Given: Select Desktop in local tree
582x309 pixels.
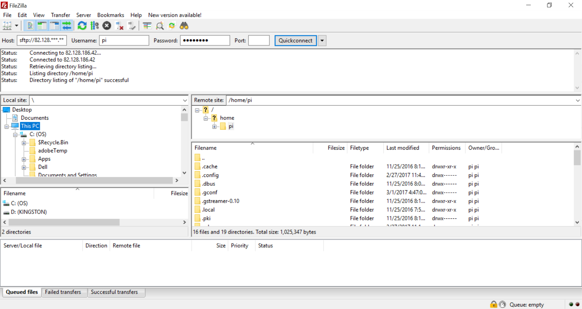Looking at the screenshot, I should pos(22,110).
